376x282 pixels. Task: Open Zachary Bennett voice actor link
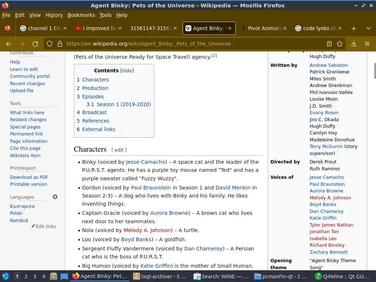coord(329,252)
